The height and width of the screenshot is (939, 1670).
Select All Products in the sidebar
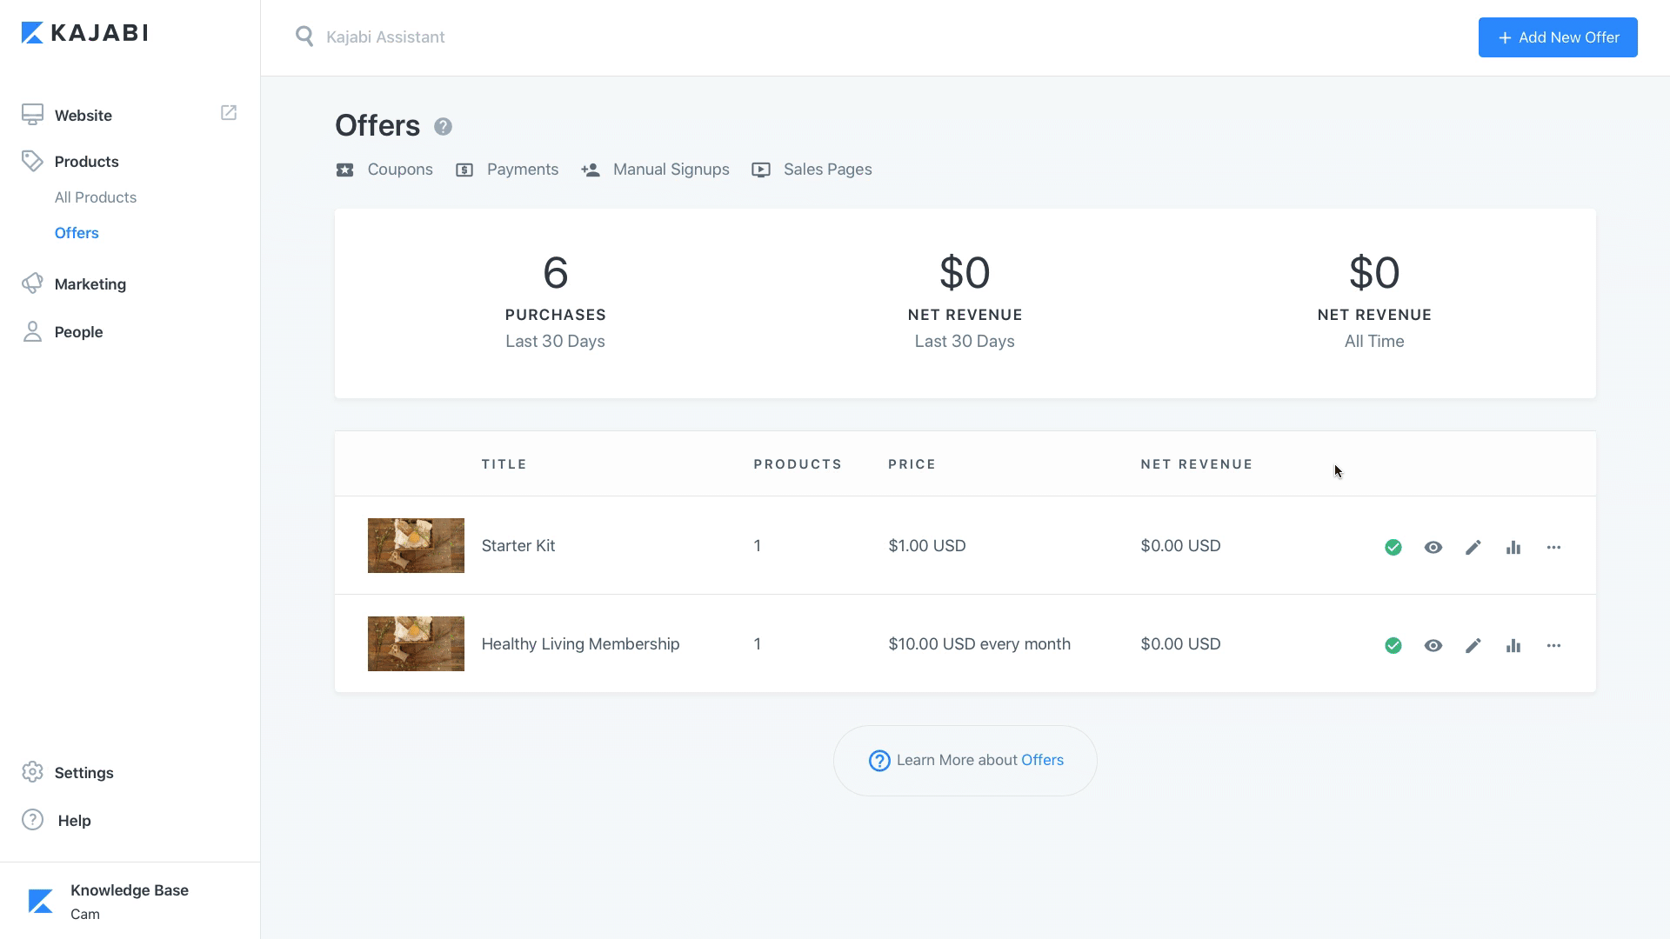point(96,197)
